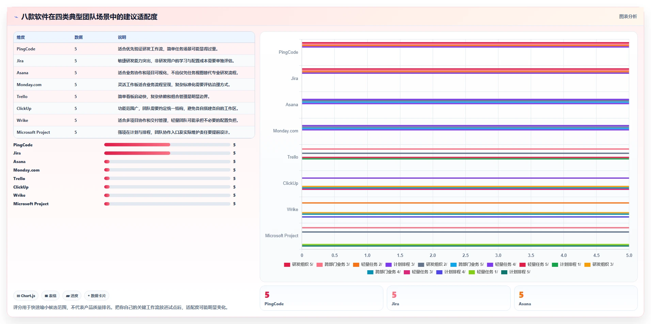The image size is (651, 324).
Task: Toggle the 研发组织 2/ legend dataset
Action: pyautogui.click(x=432, y=264)
